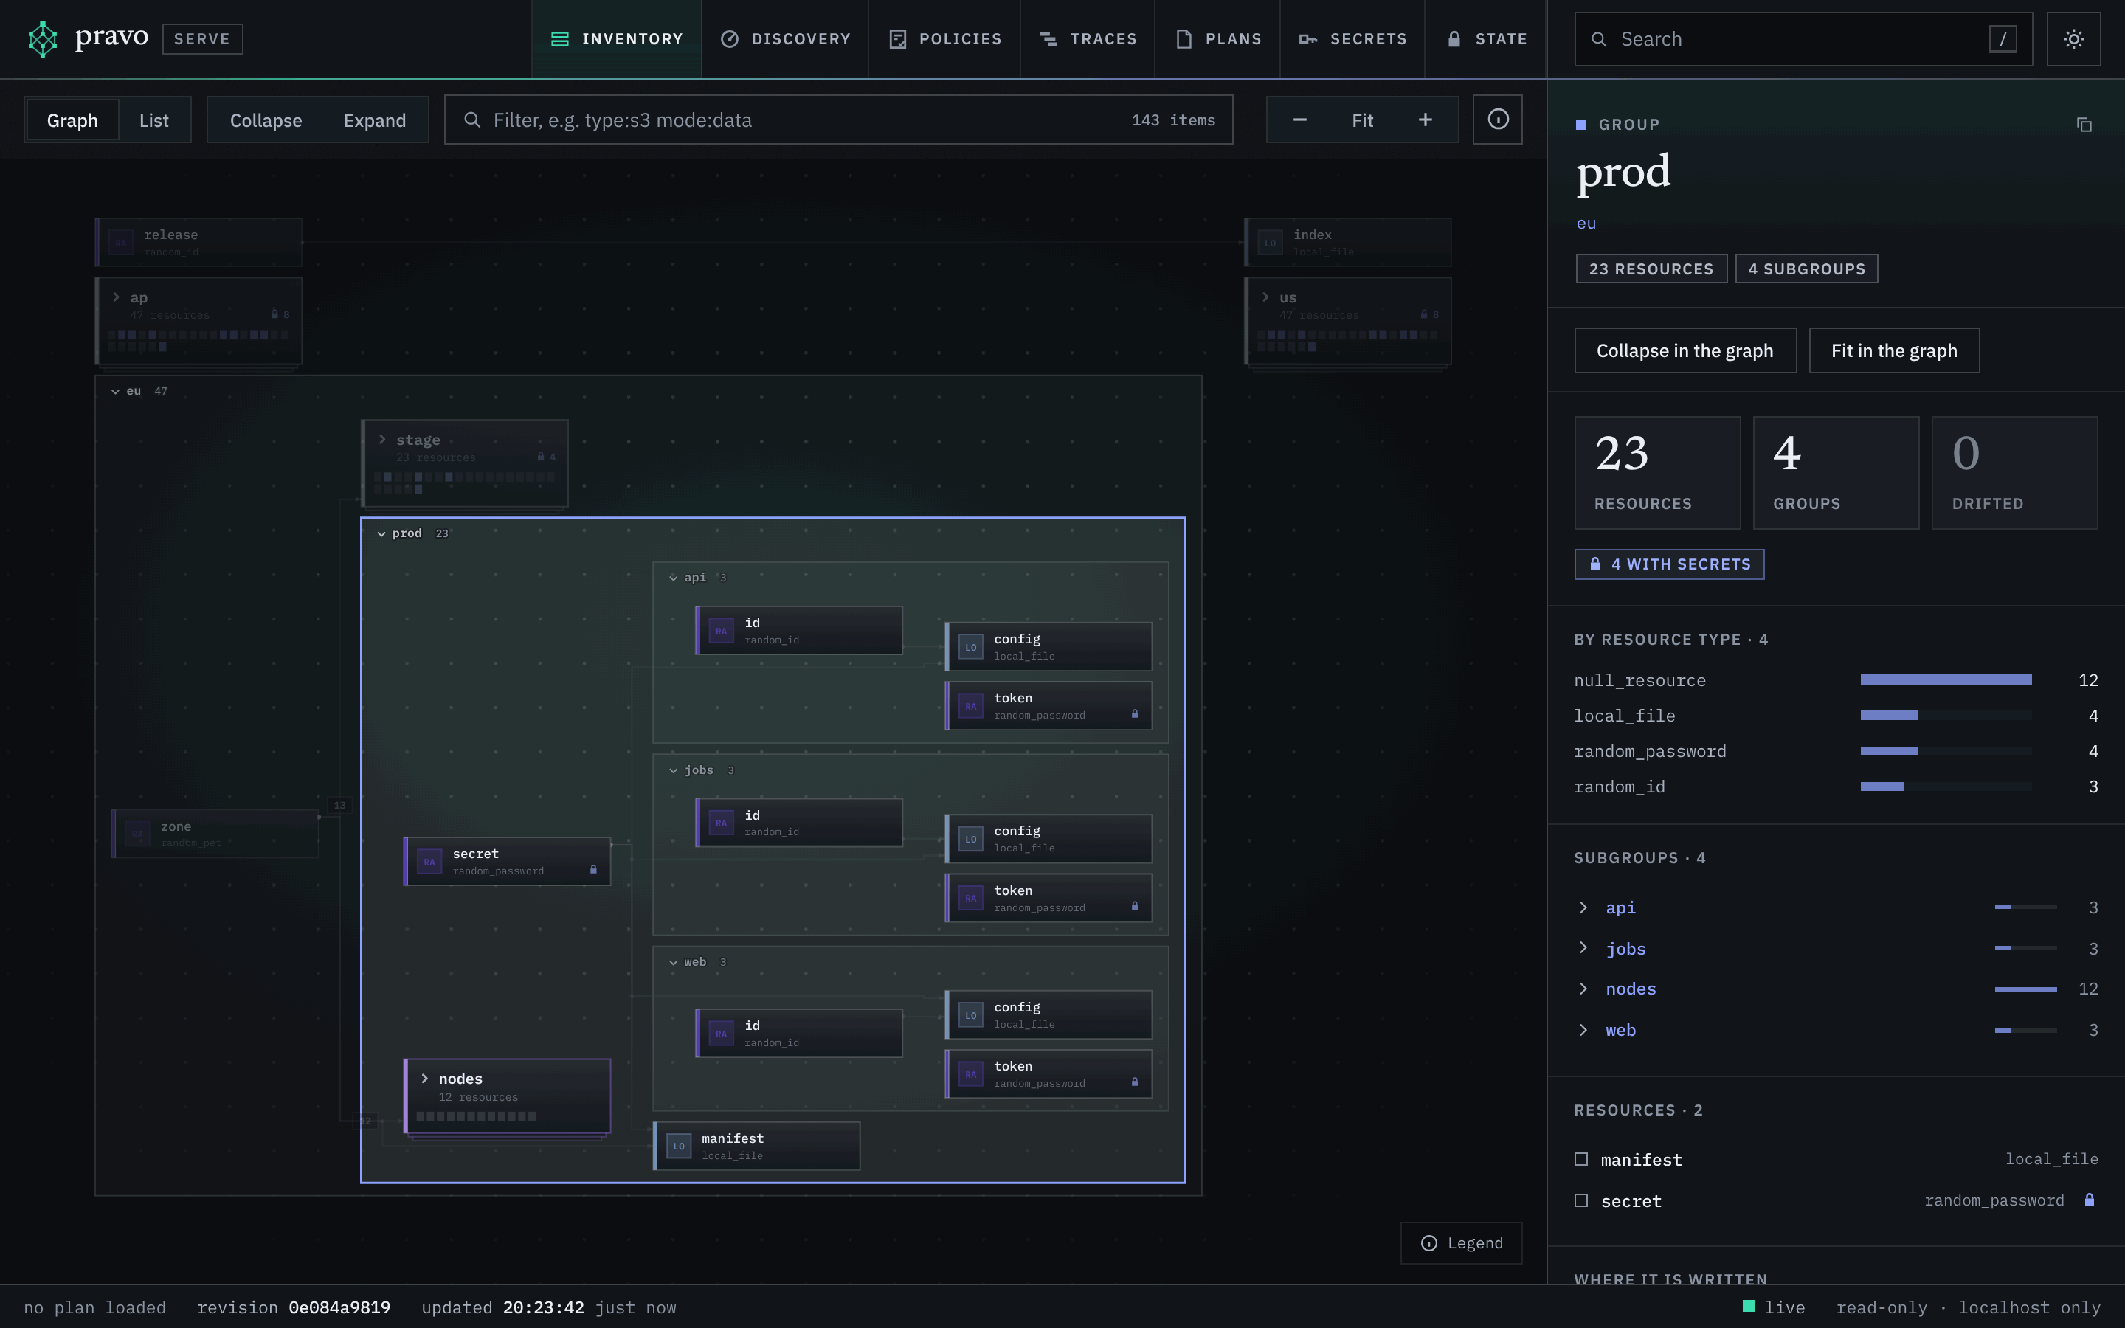Click the lock icon on the api token node
2125x1328 pixels.
coord(1135,714)
